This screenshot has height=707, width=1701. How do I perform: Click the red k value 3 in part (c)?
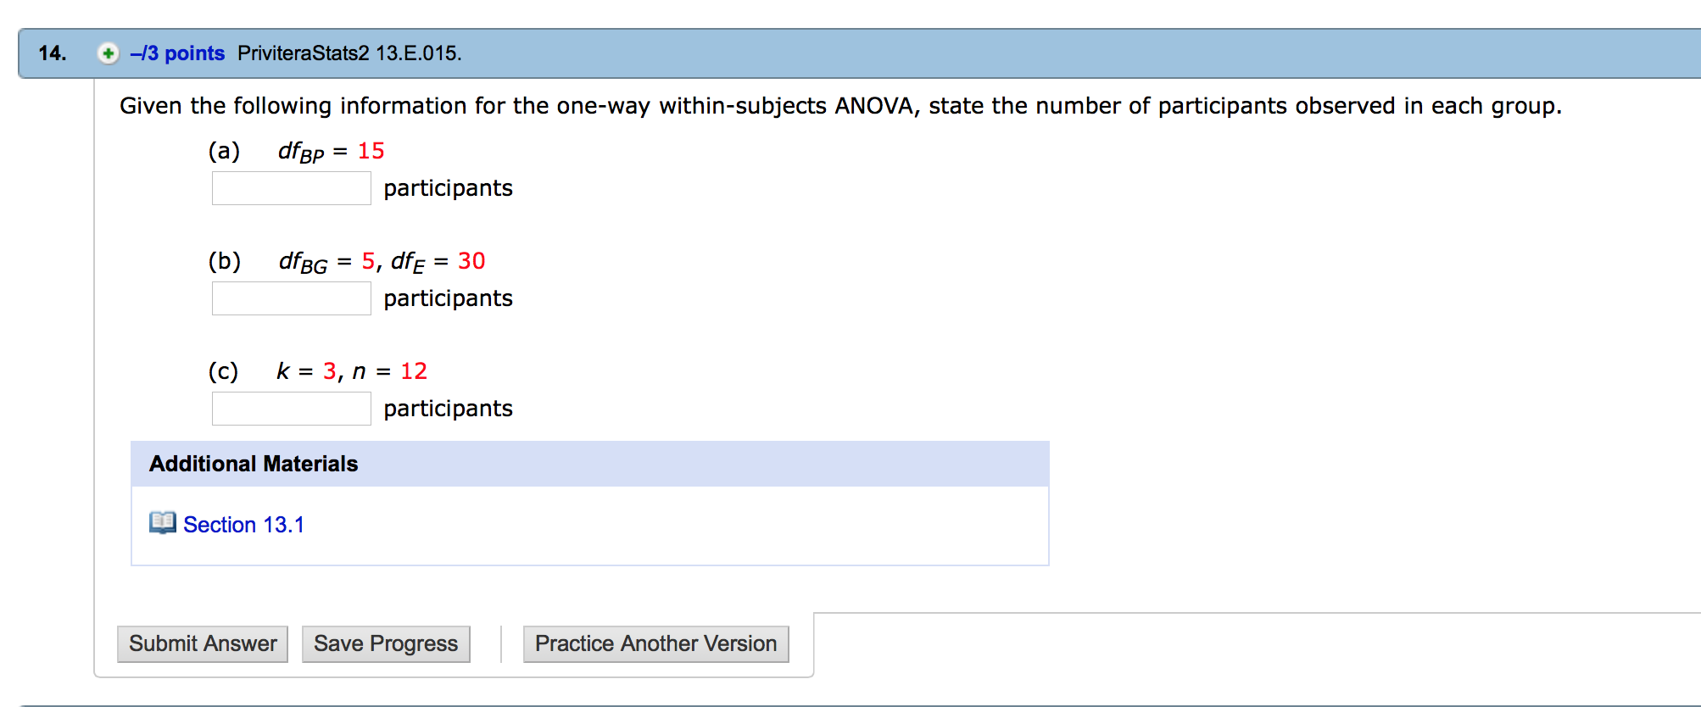pyautogui.click(x=329, y=371)
